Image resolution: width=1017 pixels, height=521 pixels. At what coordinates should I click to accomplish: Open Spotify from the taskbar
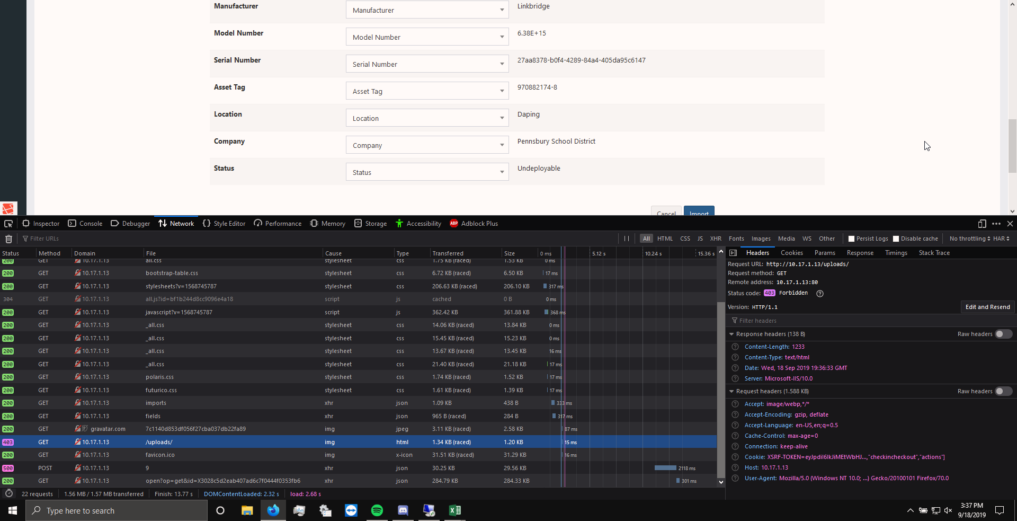point(377,510)
